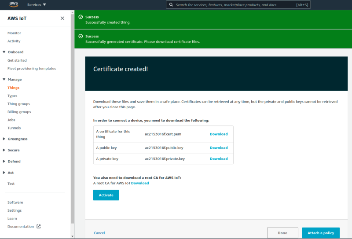Close the AWS IoT sidebar panel
This screenshot has width=352, height=239.
pyautogui.click(x=62, y=18)
